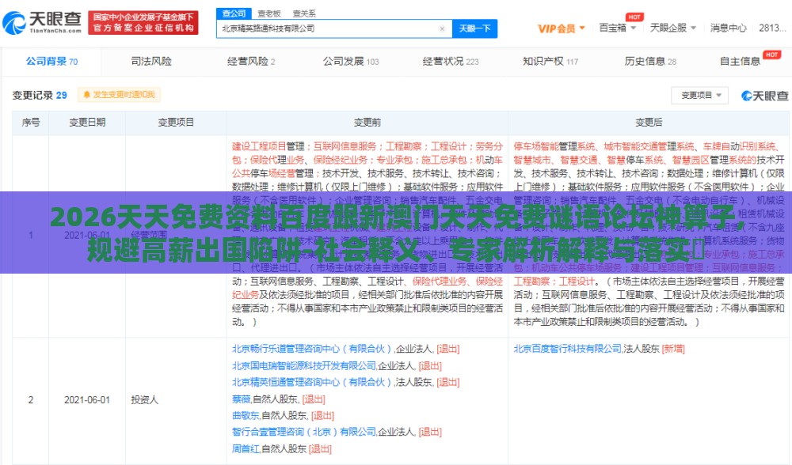Screen dimensions: 792x465
Task: Expand the 变更项目 filter dropdown
Action: 699,96
